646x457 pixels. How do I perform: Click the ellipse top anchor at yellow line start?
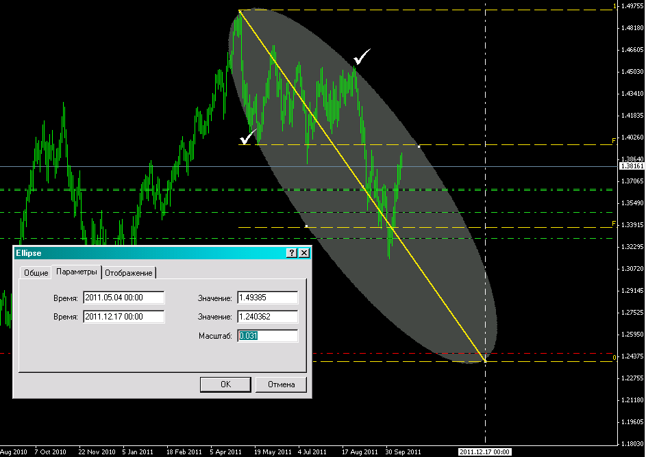[239, 11]
